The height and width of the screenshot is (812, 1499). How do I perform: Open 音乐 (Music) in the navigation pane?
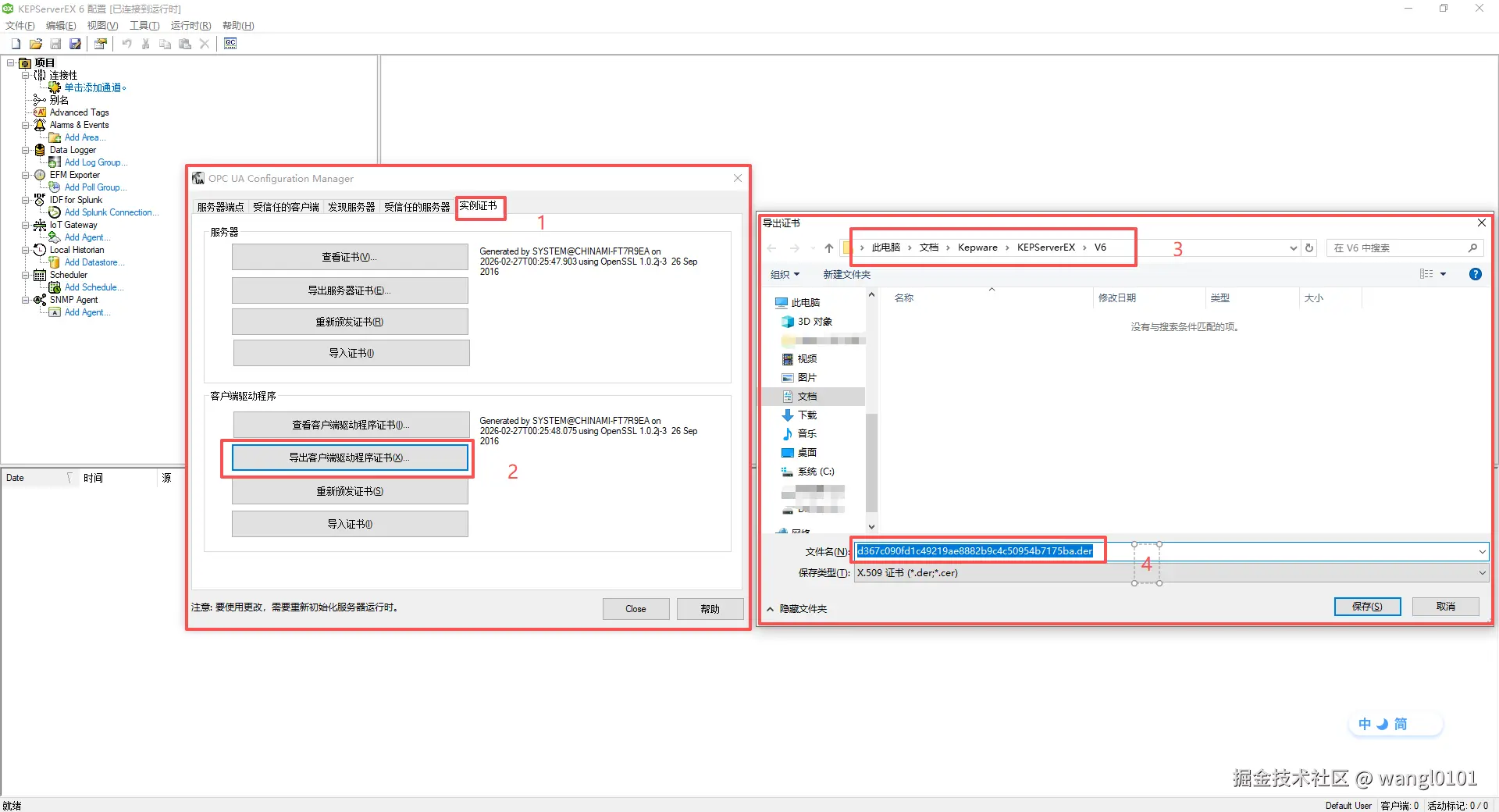tap(806, 434)
